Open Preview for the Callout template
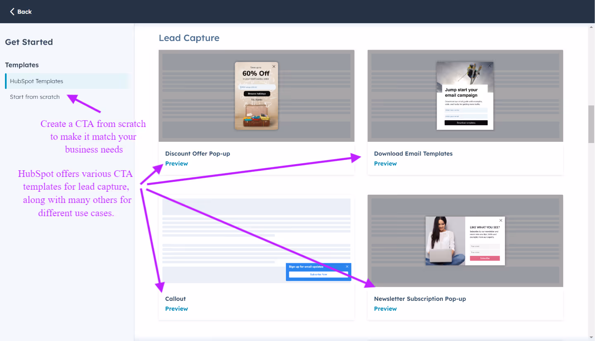 pyautogui.click(x=176, y=308)
